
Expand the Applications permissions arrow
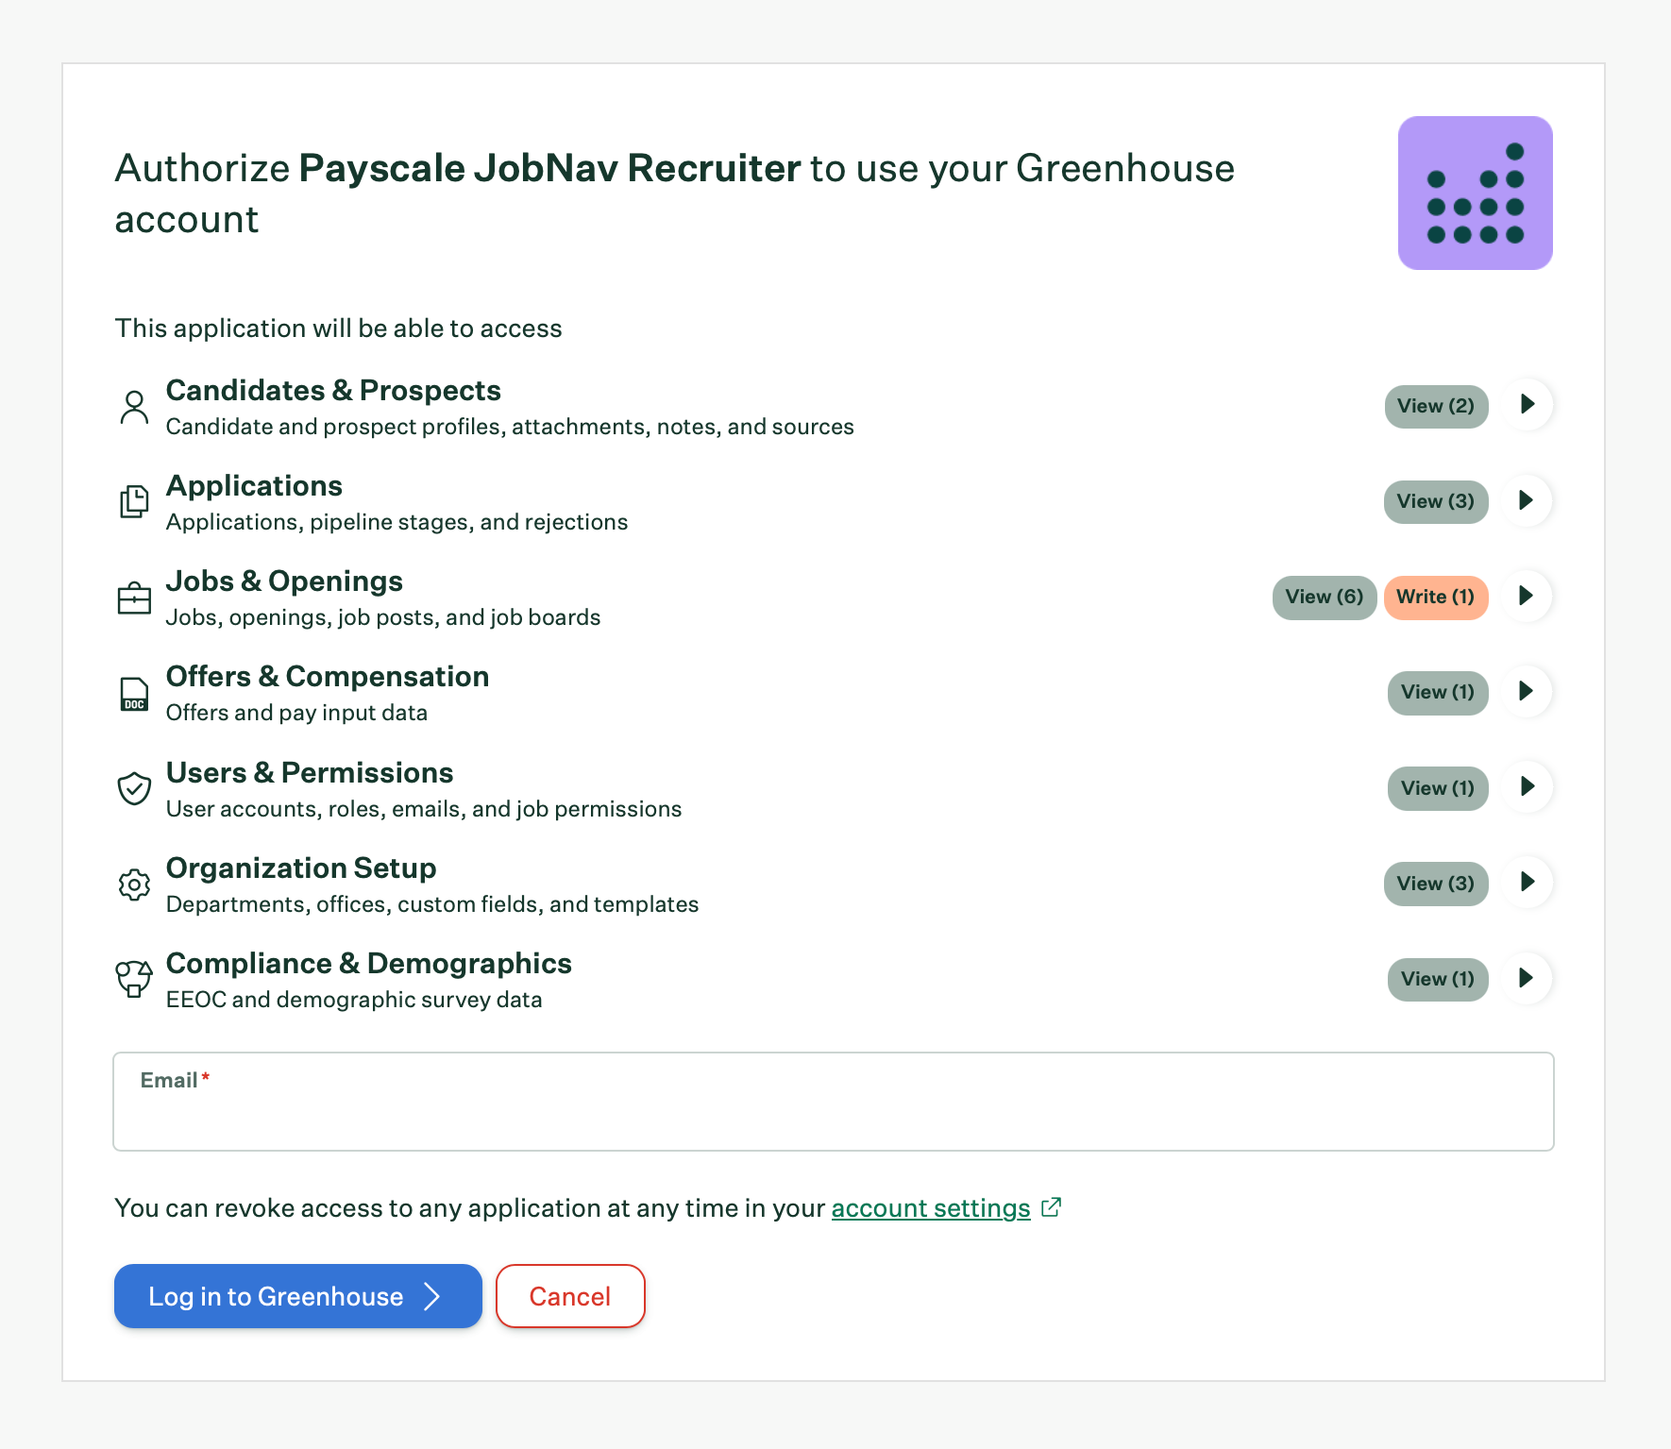click(1527, 499)
